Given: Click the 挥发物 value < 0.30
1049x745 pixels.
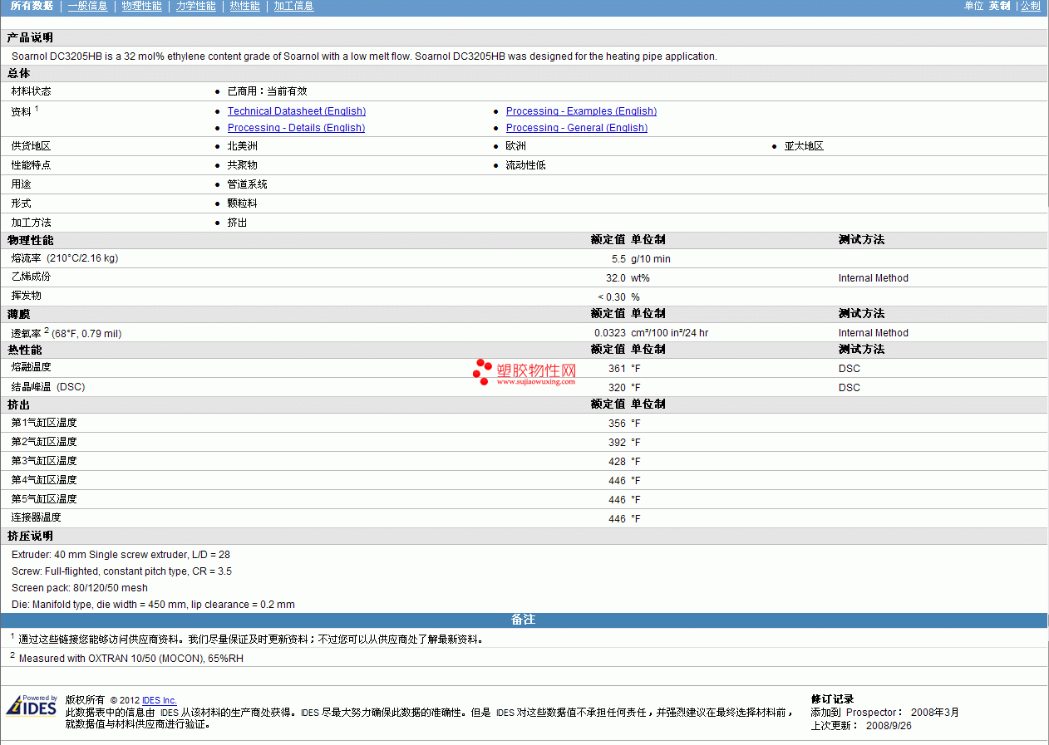Looking at the screenshot, I should pos(612,297).
